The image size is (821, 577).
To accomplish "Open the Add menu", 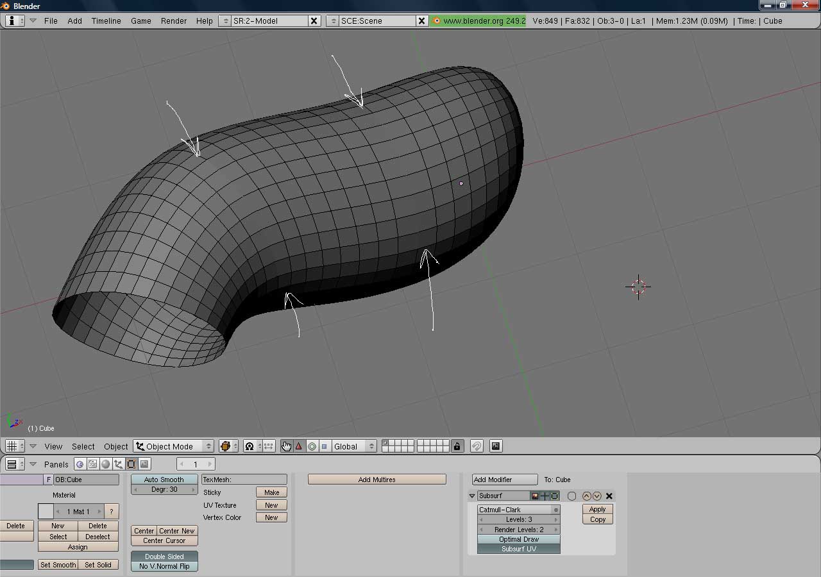I will coord(74,21).
